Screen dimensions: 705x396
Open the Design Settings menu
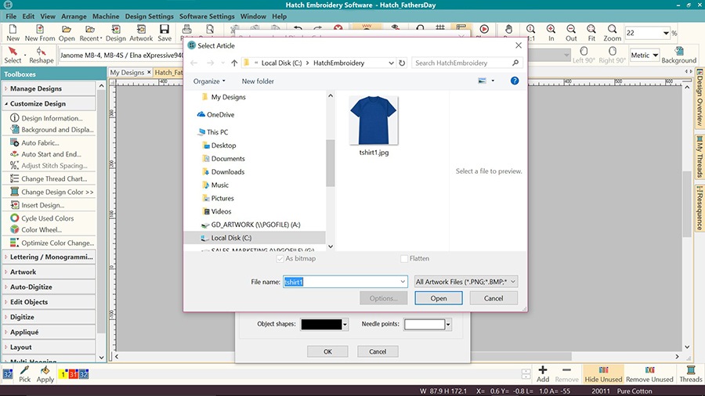click(149, 16)
